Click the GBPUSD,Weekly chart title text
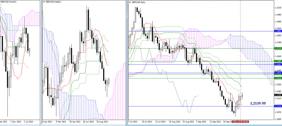The height and width of the screenshot is (126, 282). click(53, 2)
